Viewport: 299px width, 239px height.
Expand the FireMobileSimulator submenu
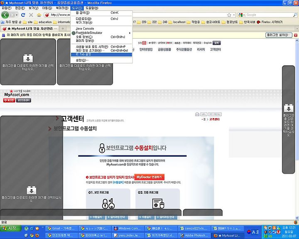101,33
